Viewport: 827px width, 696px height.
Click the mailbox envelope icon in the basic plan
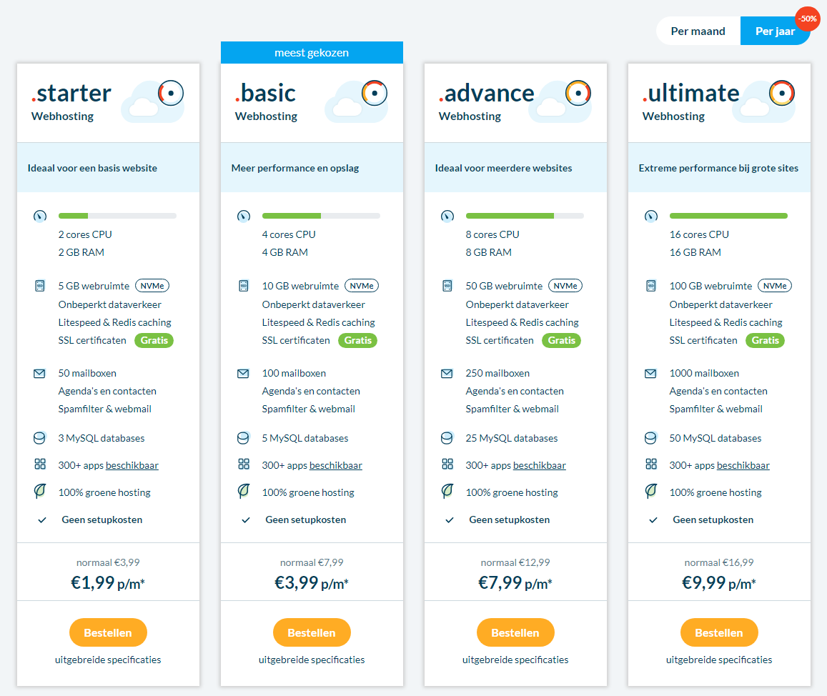[x=243, y=372]
